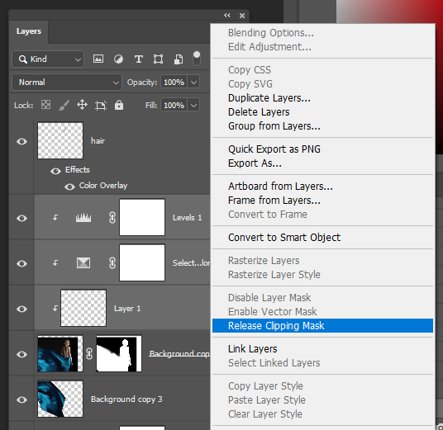The height and width of the screenshot is (430, 443).
Task: Filter for smart objects icon
Action: [179, 59]
